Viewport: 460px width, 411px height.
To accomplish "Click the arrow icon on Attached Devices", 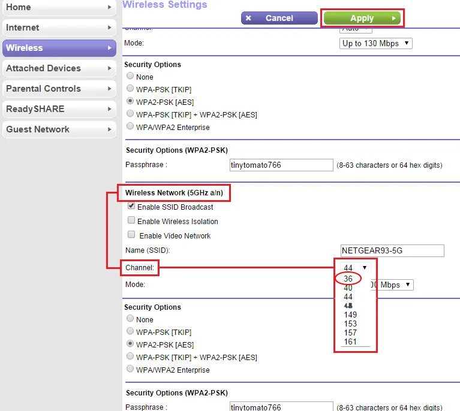I will click(109, 68).
